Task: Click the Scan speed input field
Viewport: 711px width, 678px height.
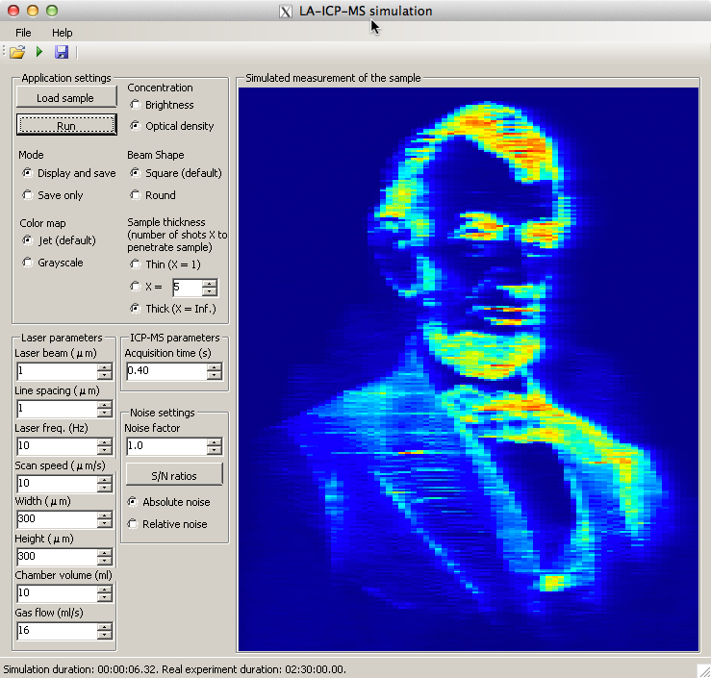Action: point(57,483)
